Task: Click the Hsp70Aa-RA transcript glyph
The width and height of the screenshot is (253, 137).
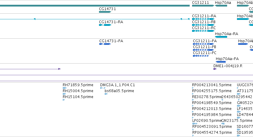Action: pos(221,37)
